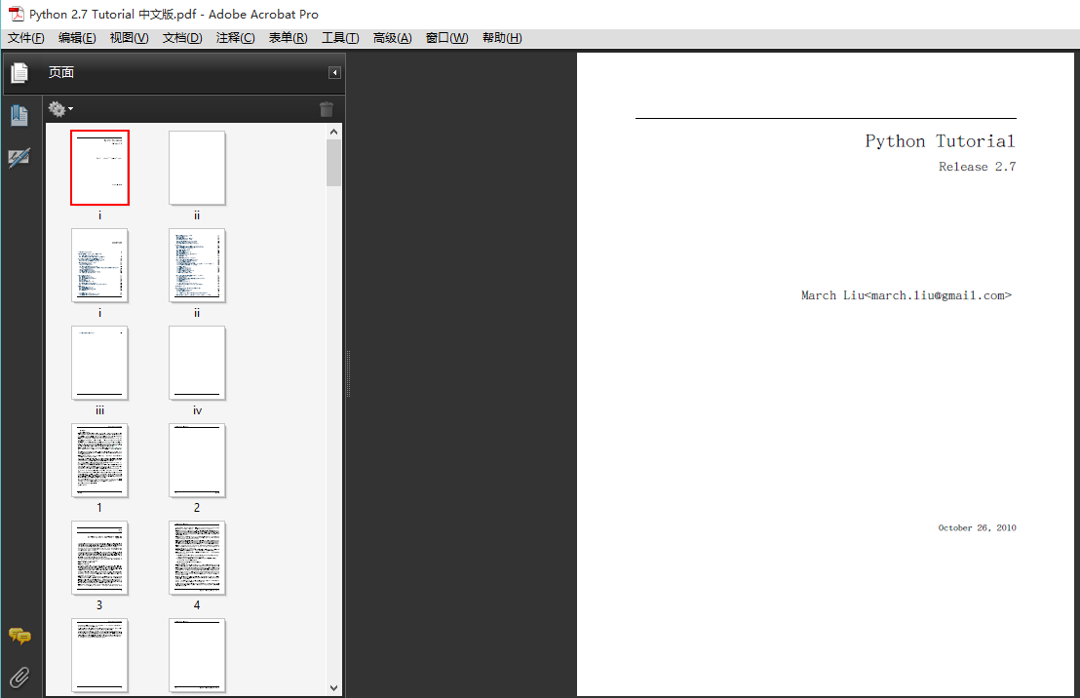Click the 页面 panel title

point(61,72)
